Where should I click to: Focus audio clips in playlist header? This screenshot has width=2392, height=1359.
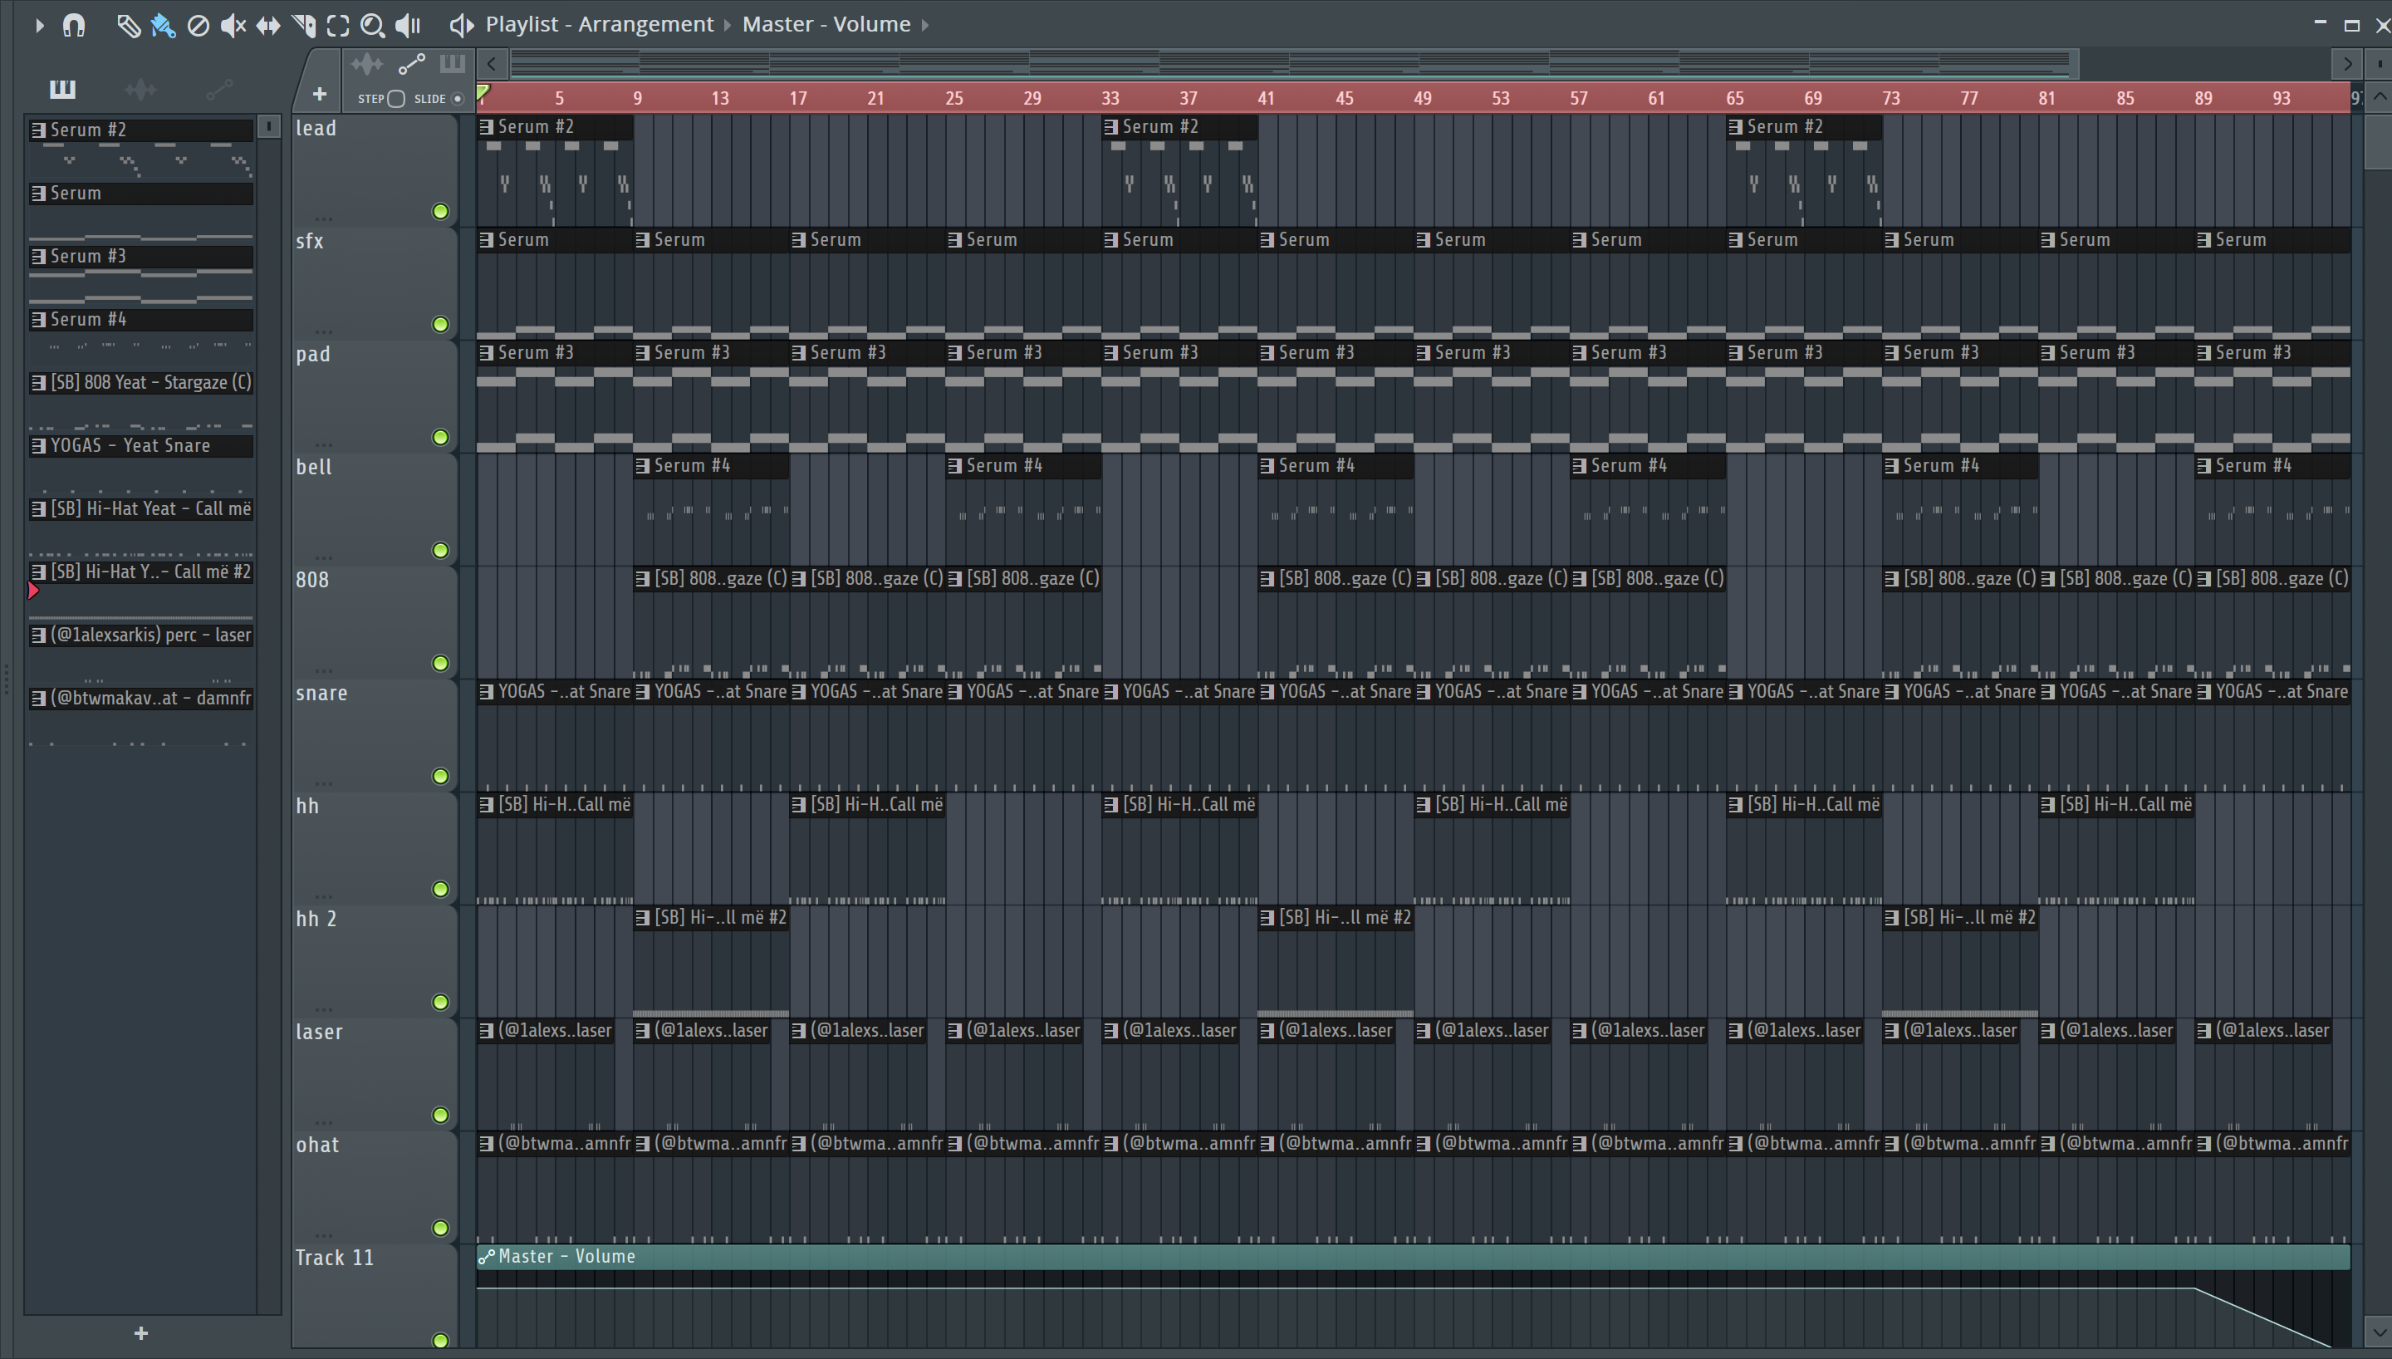[x=366, y=63]
